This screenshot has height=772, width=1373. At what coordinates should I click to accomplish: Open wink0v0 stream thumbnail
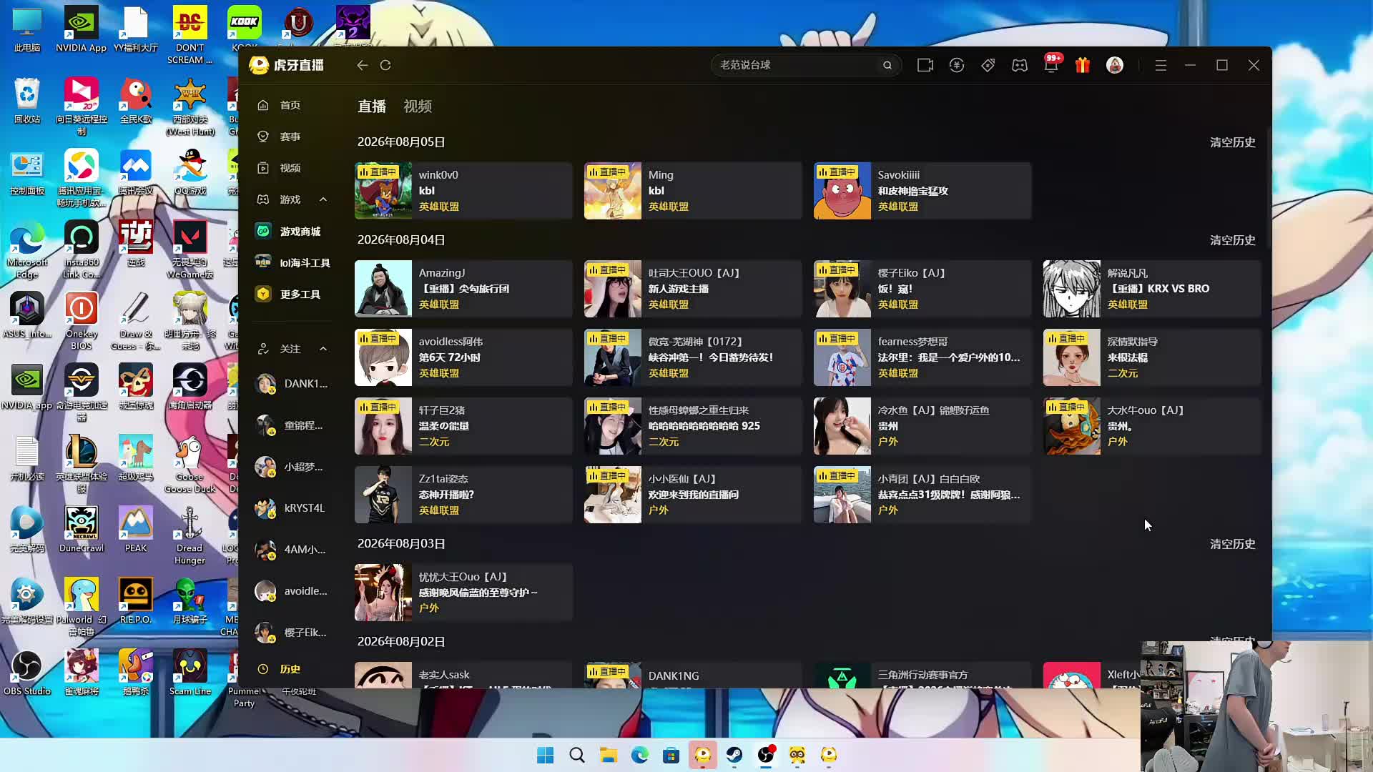click(383, 191)
